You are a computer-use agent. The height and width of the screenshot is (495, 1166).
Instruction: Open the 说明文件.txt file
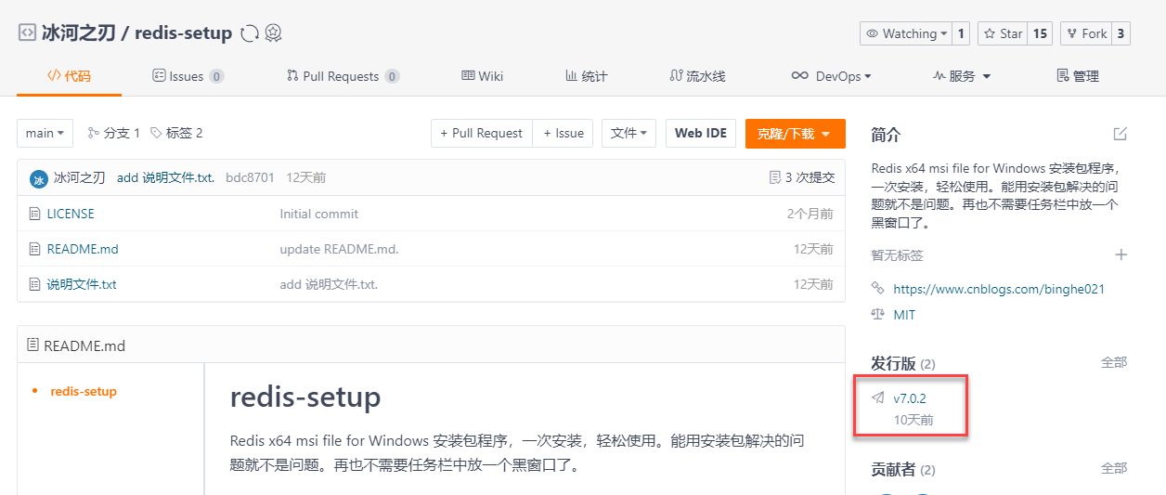tap(82, 284)
